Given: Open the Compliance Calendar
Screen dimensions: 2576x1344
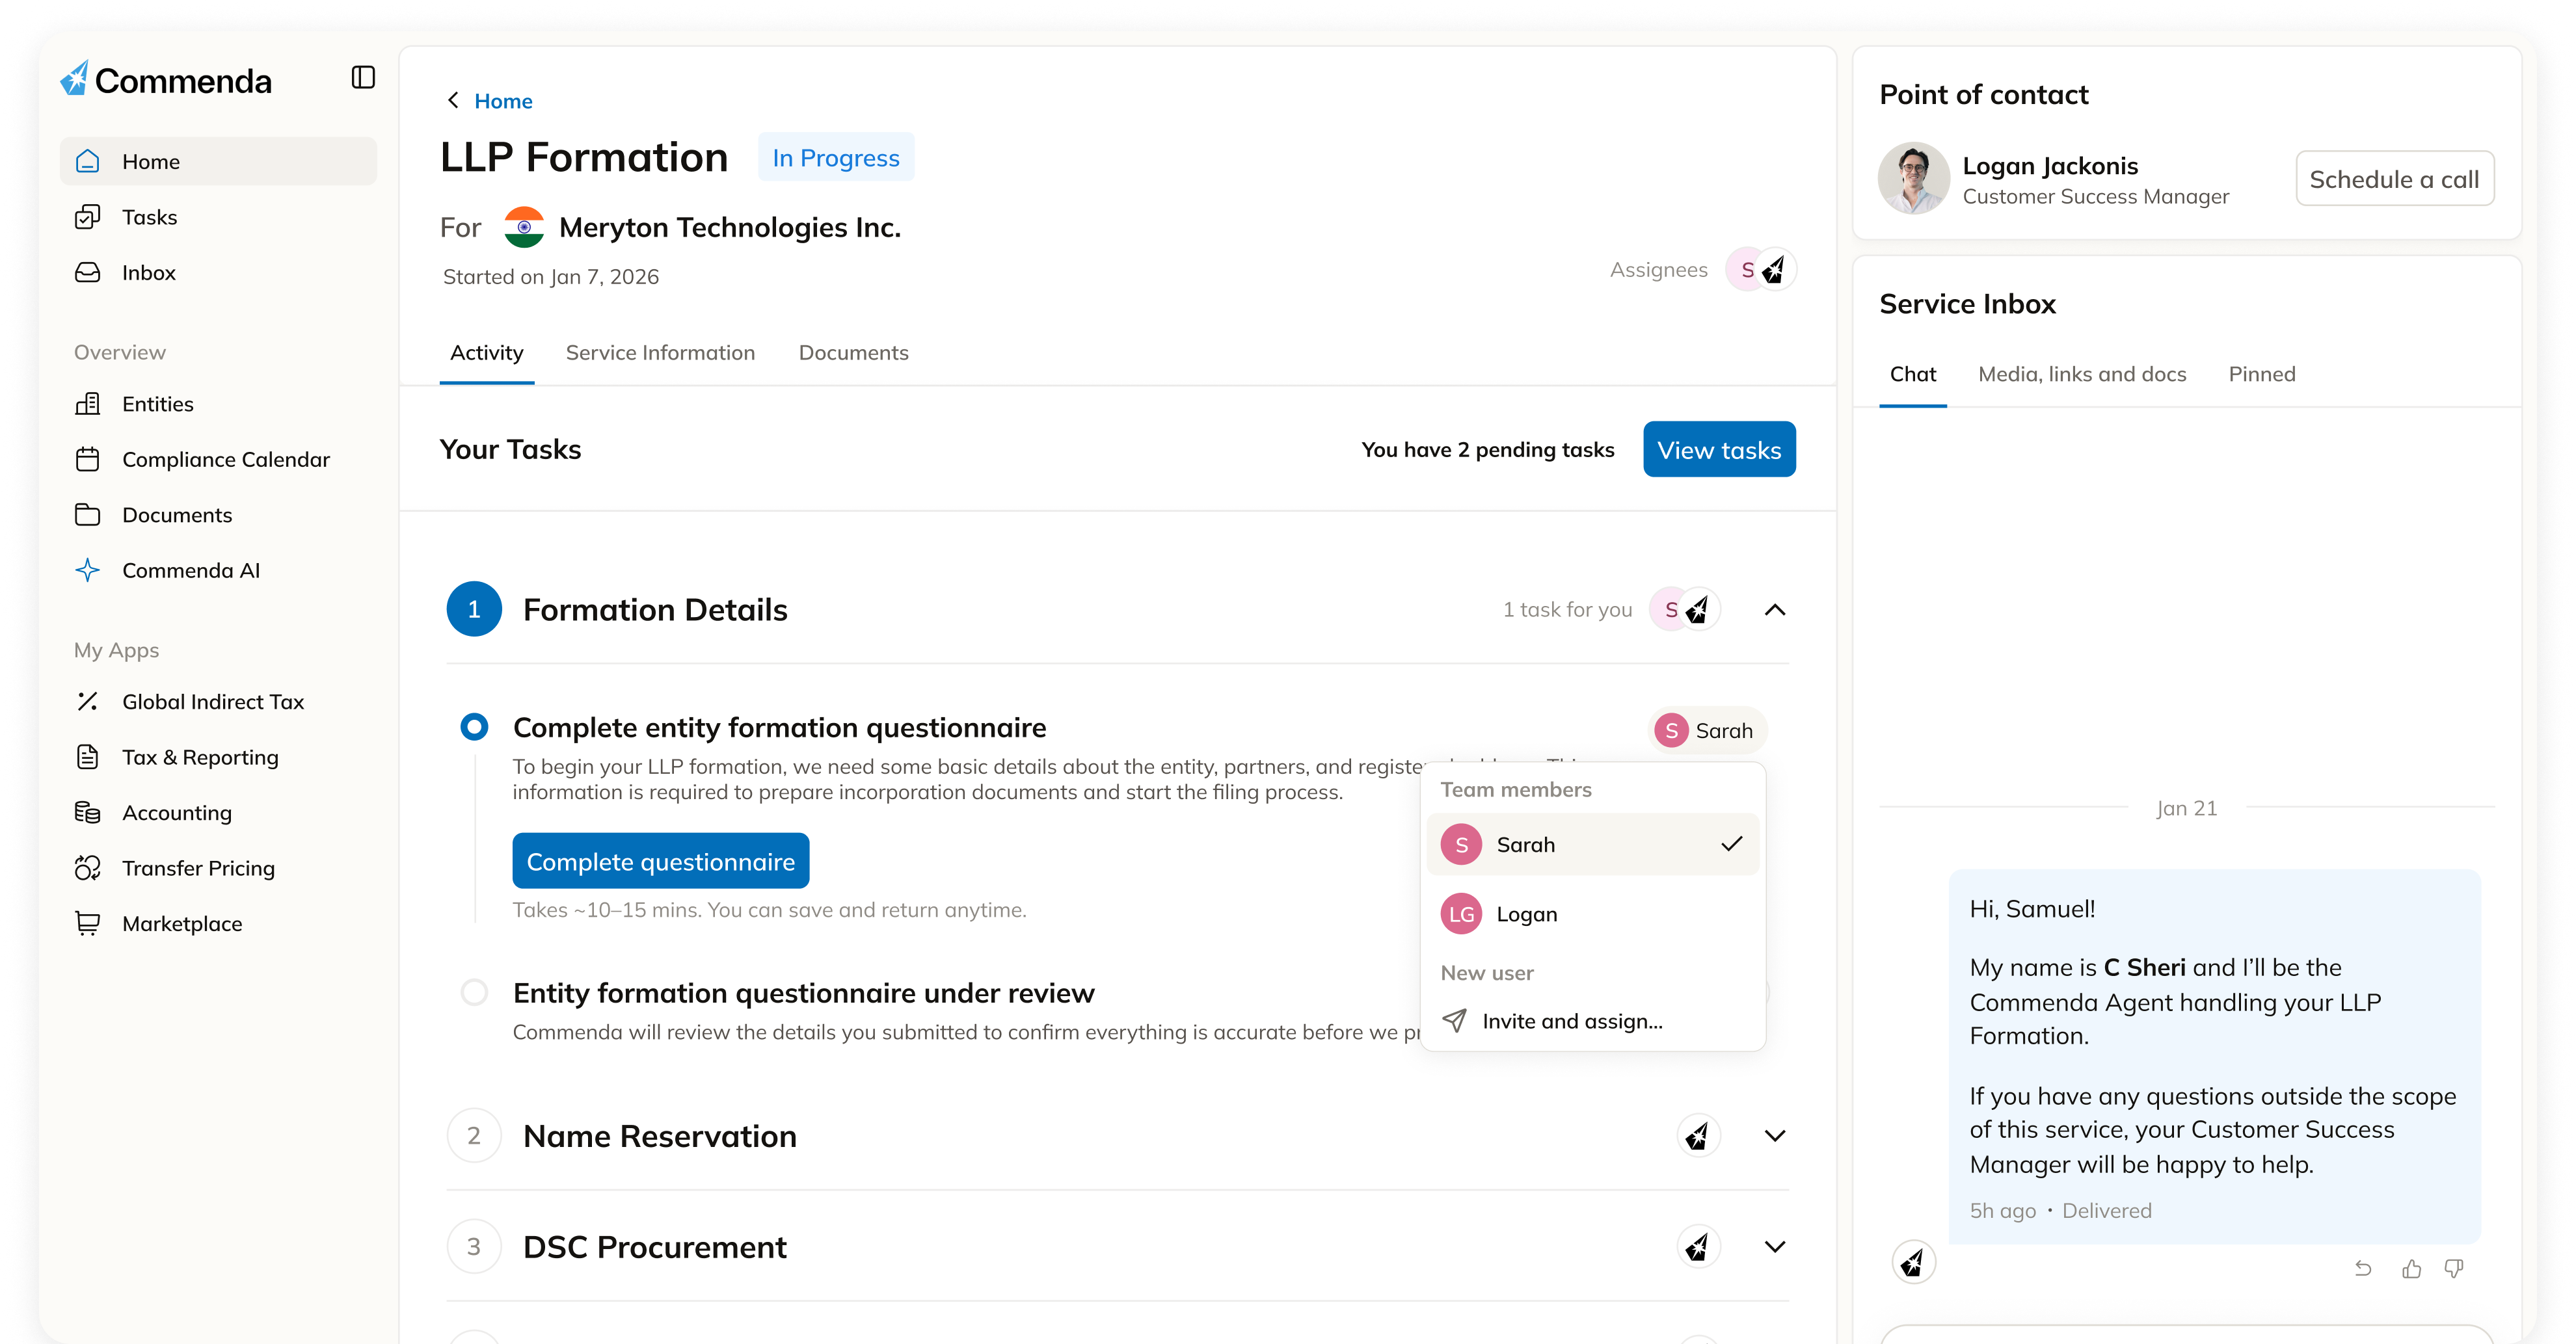Looking at the screenshot, I should [x=218, y=460].
